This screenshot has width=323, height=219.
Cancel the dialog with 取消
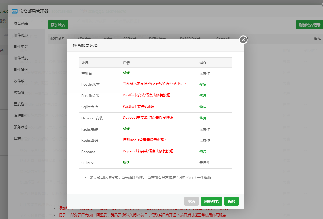click(x=191, y=201)
